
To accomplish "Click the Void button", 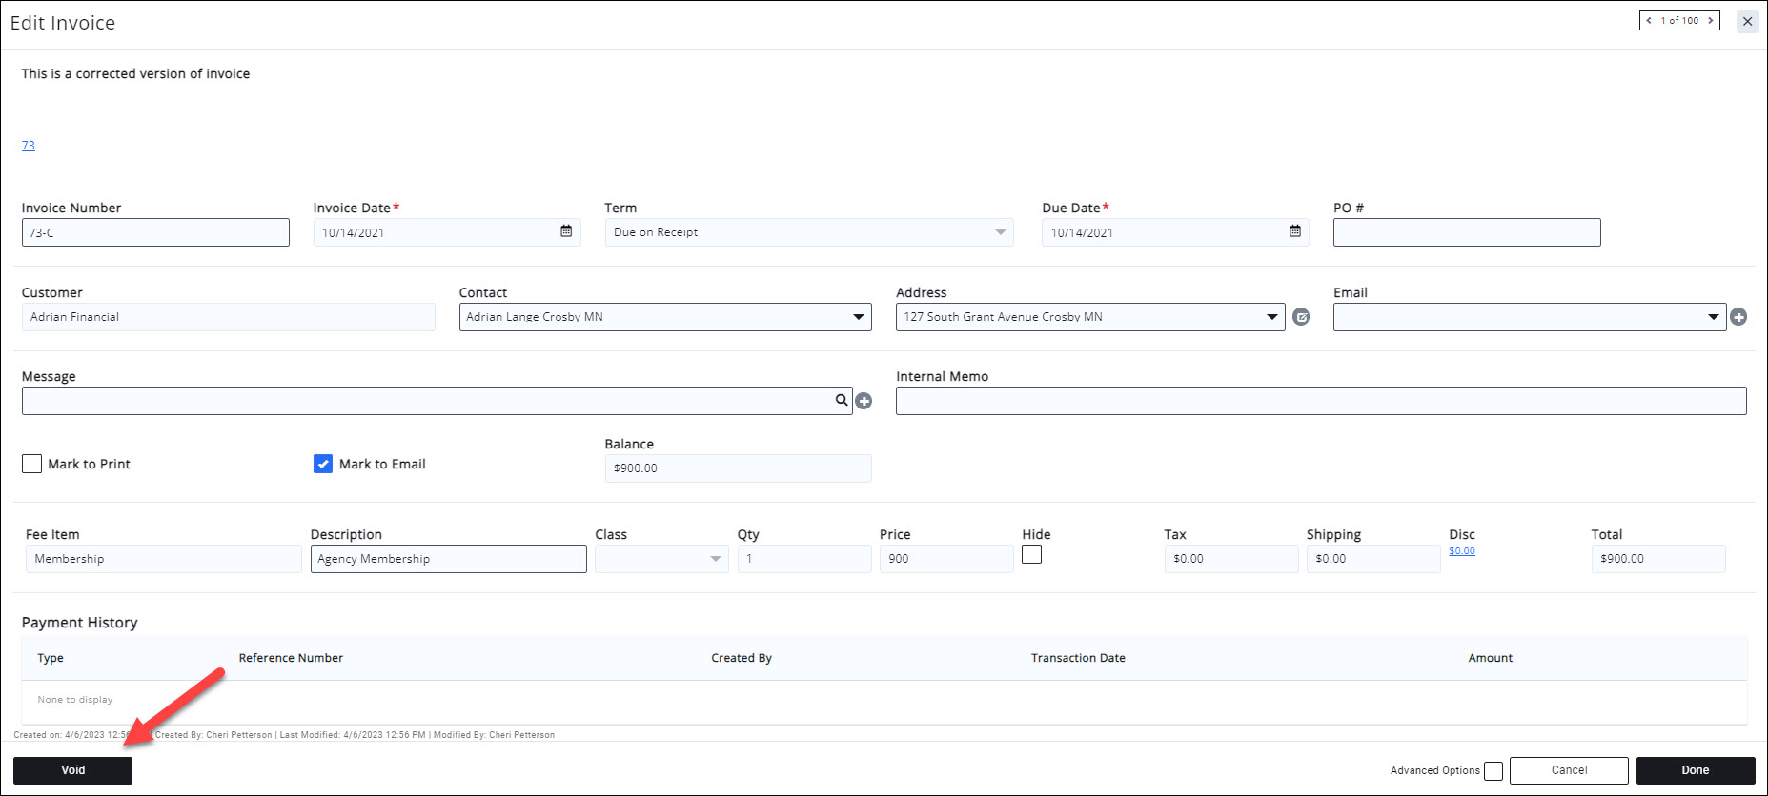I will tap(73, 770).
